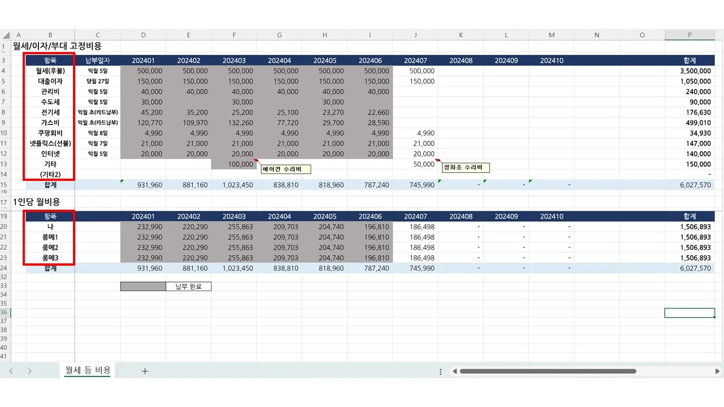
Task: Click the 수도세 item cell
Action: coord(50,102)
